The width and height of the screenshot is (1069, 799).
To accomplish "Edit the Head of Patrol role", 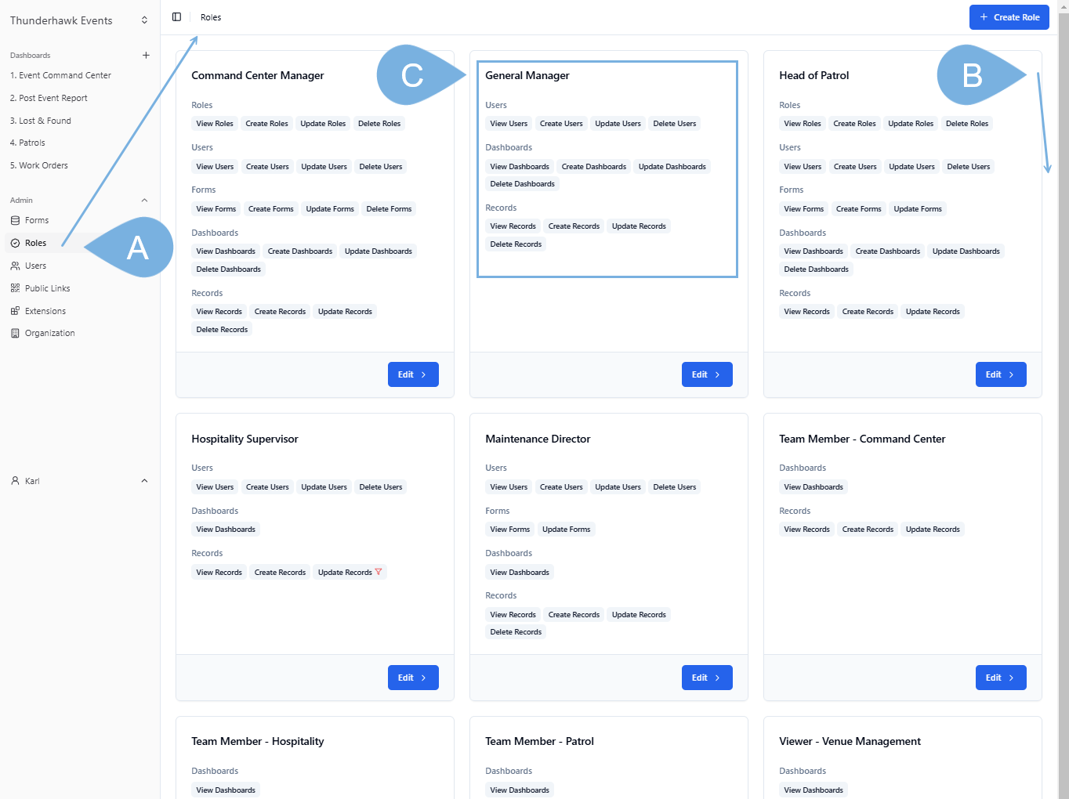I will pos(1001,374).
